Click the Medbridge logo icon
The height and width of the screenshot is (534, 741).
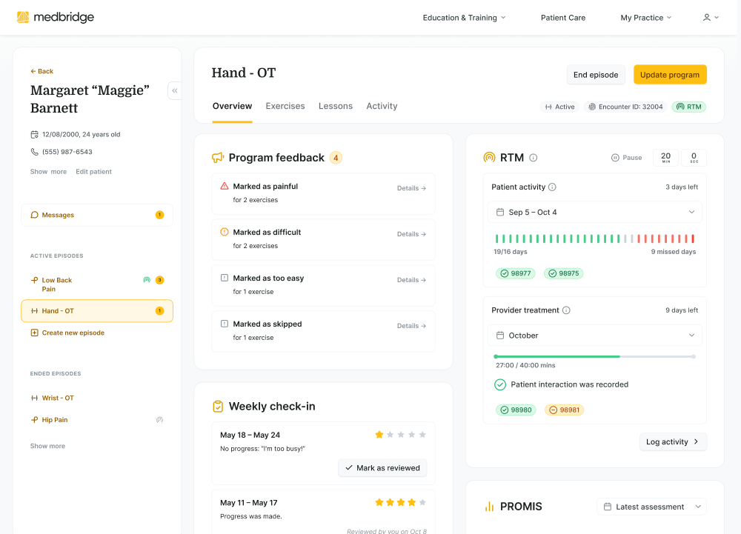(x=23, y=17)
